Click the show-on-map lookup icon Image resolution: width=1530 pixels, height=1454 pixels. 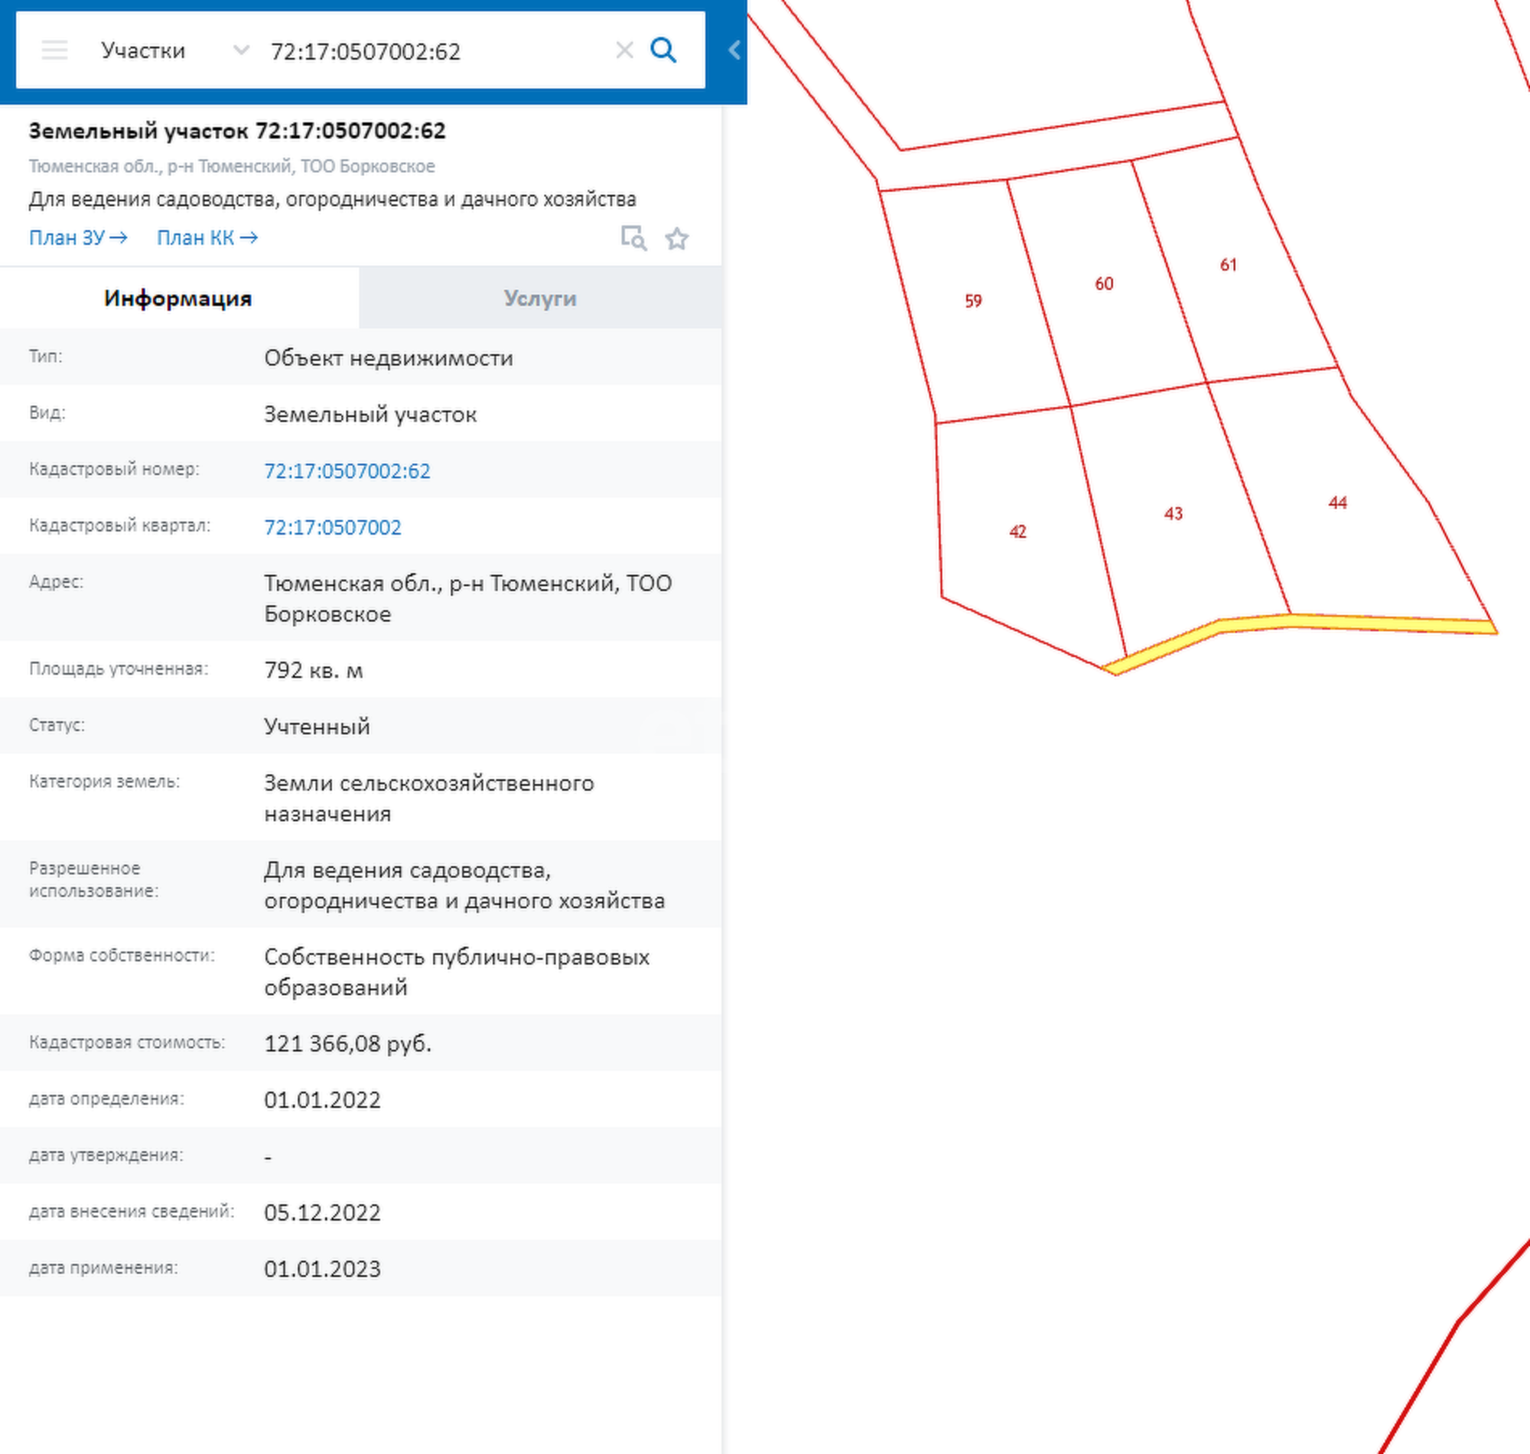pyautogui.click(x=633, y=238)
